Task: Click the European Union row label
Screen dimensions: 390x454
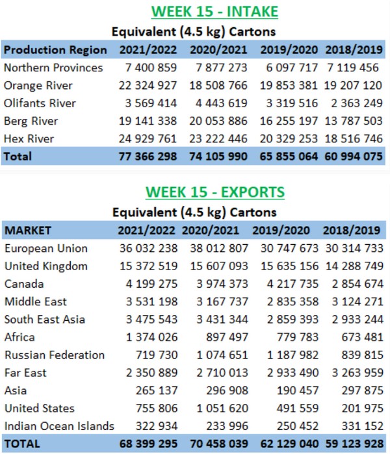Action: [45, 249]
